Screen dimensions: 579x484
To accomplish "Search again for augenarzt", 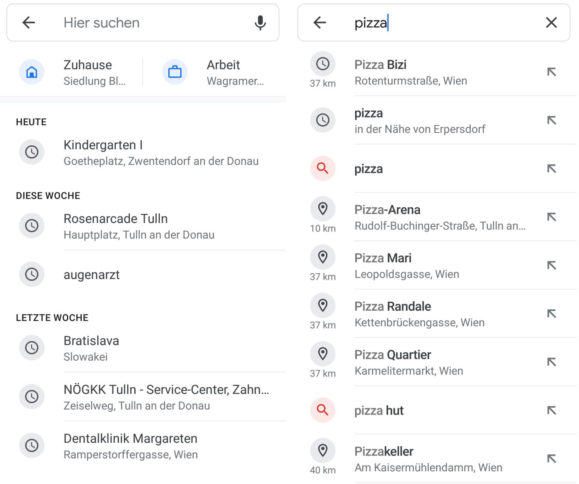I will point(92,275).
